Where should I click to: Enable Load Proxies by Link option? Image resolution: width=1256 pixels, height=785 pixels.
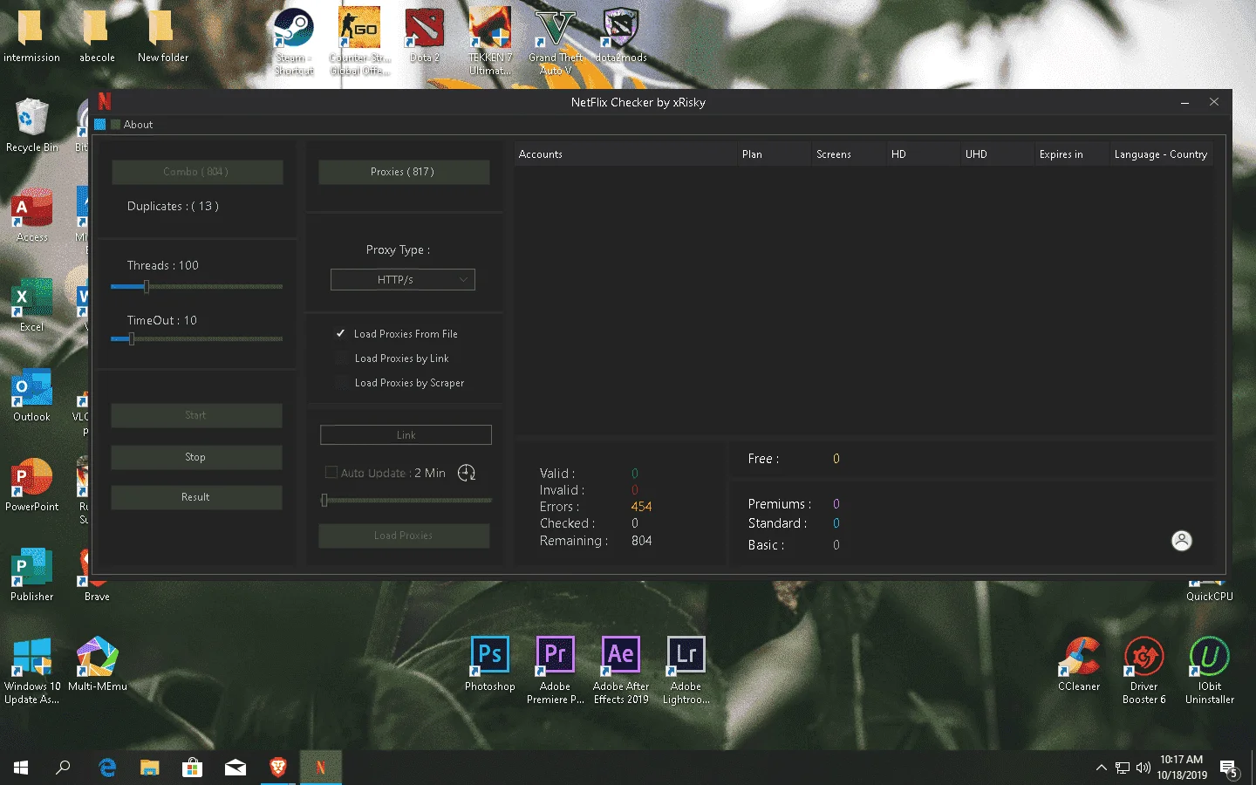pos(340,358)
